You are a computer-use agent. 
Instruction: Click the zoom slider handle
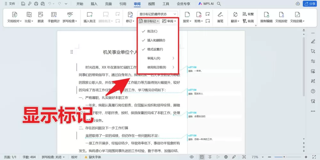[284, 157]
